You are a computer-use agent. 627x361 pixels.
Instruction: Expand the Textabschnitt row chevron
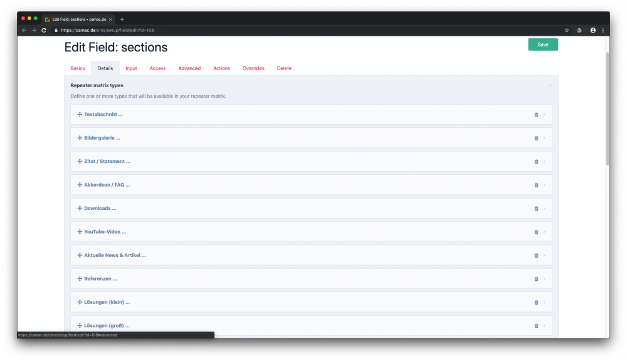pos(544,115)
